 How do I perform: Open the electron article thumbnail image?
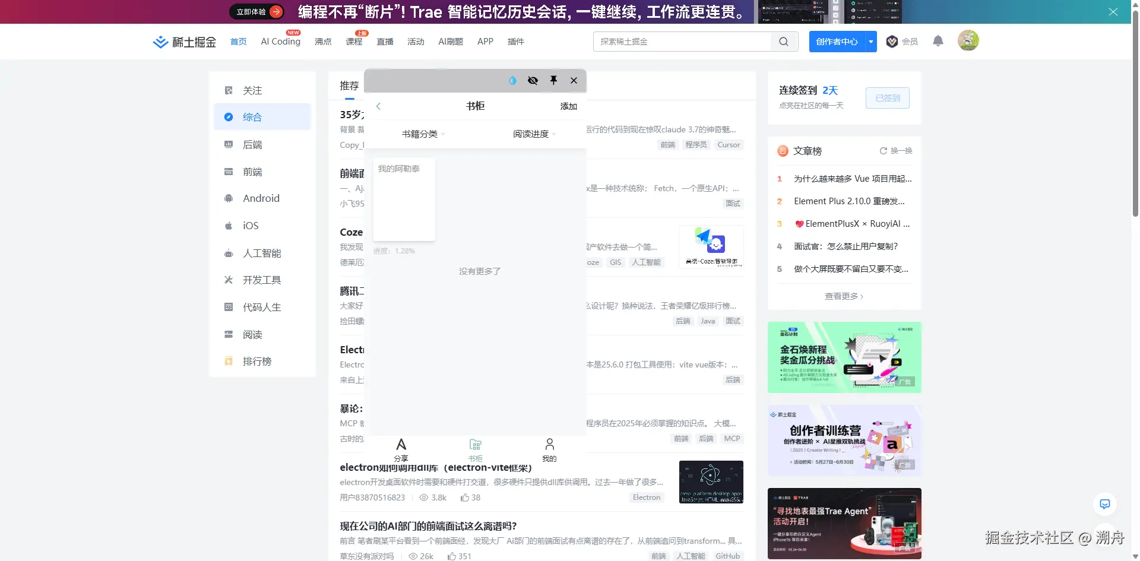(711, 482)
